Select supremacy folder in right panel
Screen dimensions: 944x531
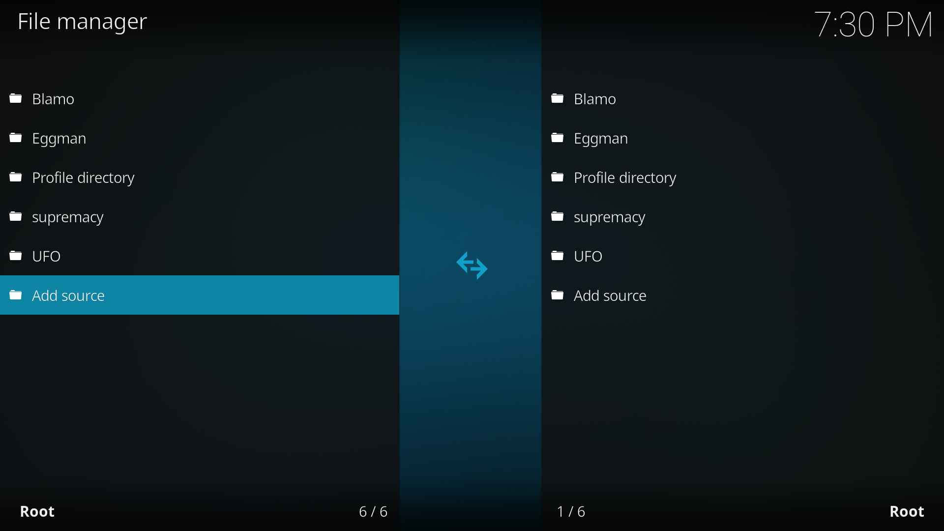610,216
